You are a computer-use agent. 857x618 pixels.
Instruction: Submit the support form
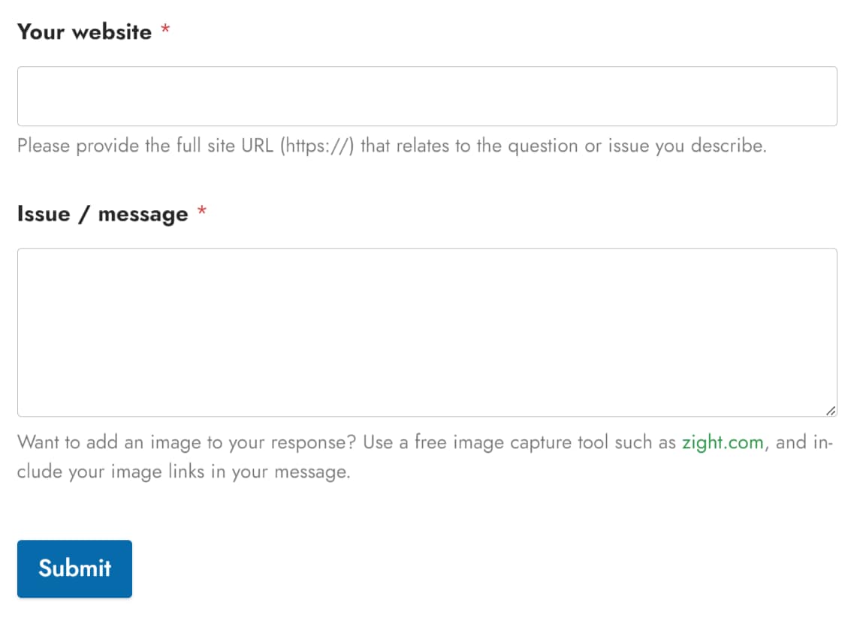pos(74,568)
